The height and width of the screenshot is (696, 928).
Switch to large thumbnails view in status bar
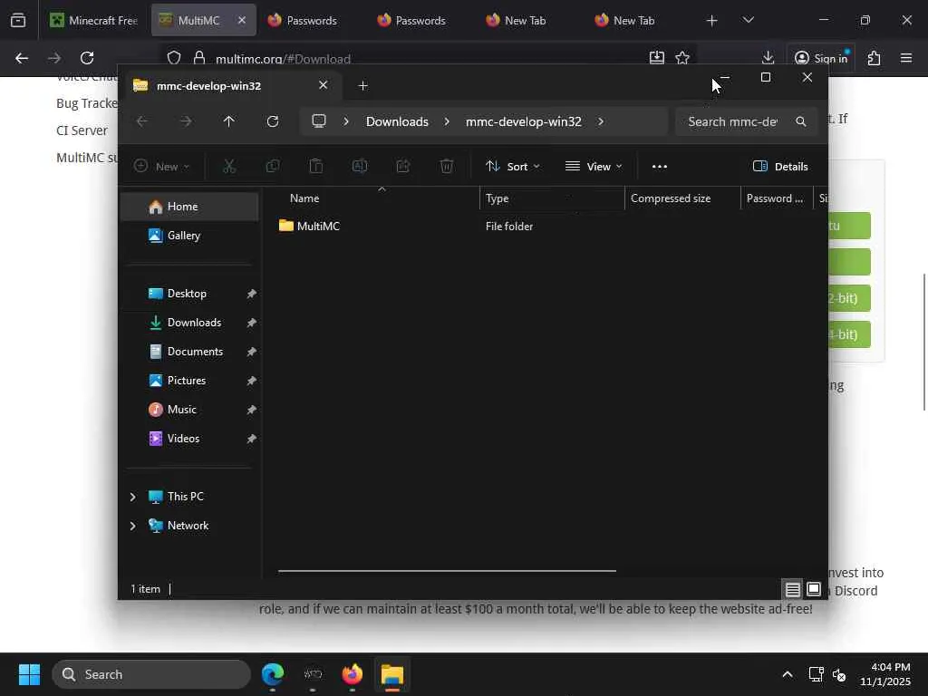(814, 589)
